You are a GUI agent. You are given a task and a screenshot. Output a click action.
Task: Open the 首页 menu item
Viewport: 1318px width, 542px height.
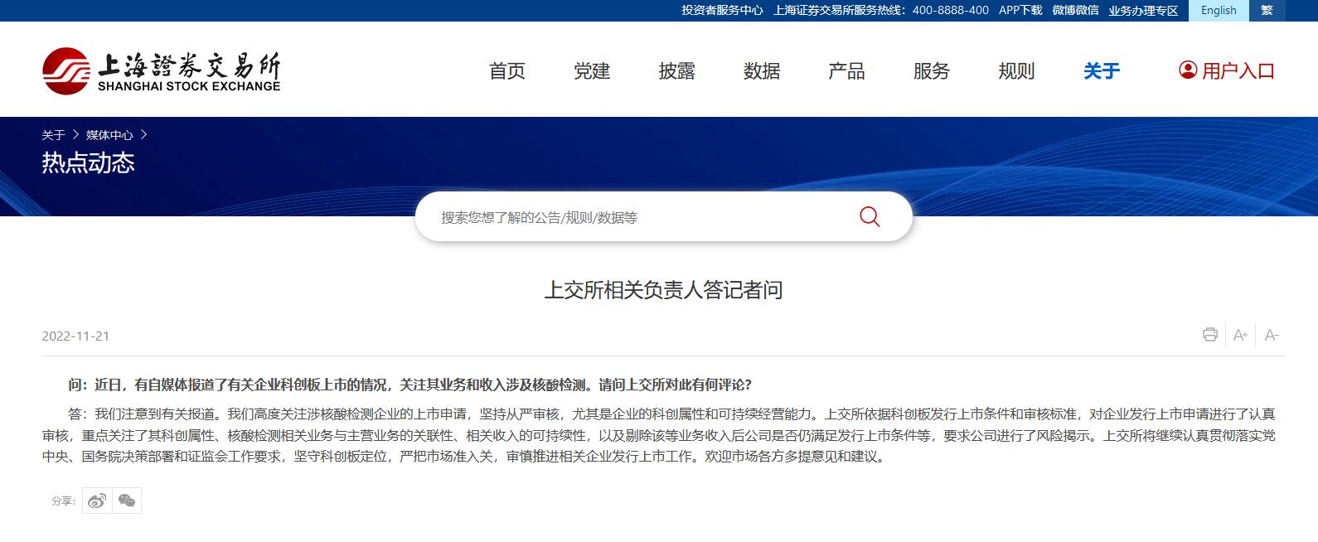click(507, 71)
